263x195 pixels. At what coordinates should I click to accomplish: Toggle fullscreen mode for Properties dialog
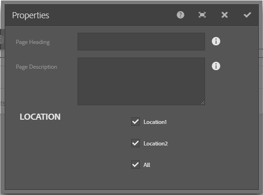coord(202,15)
